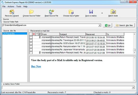Check the Japanese Vikramarkudu e-mail checkbox
This screenshot has height=95, width=138.
31,50
